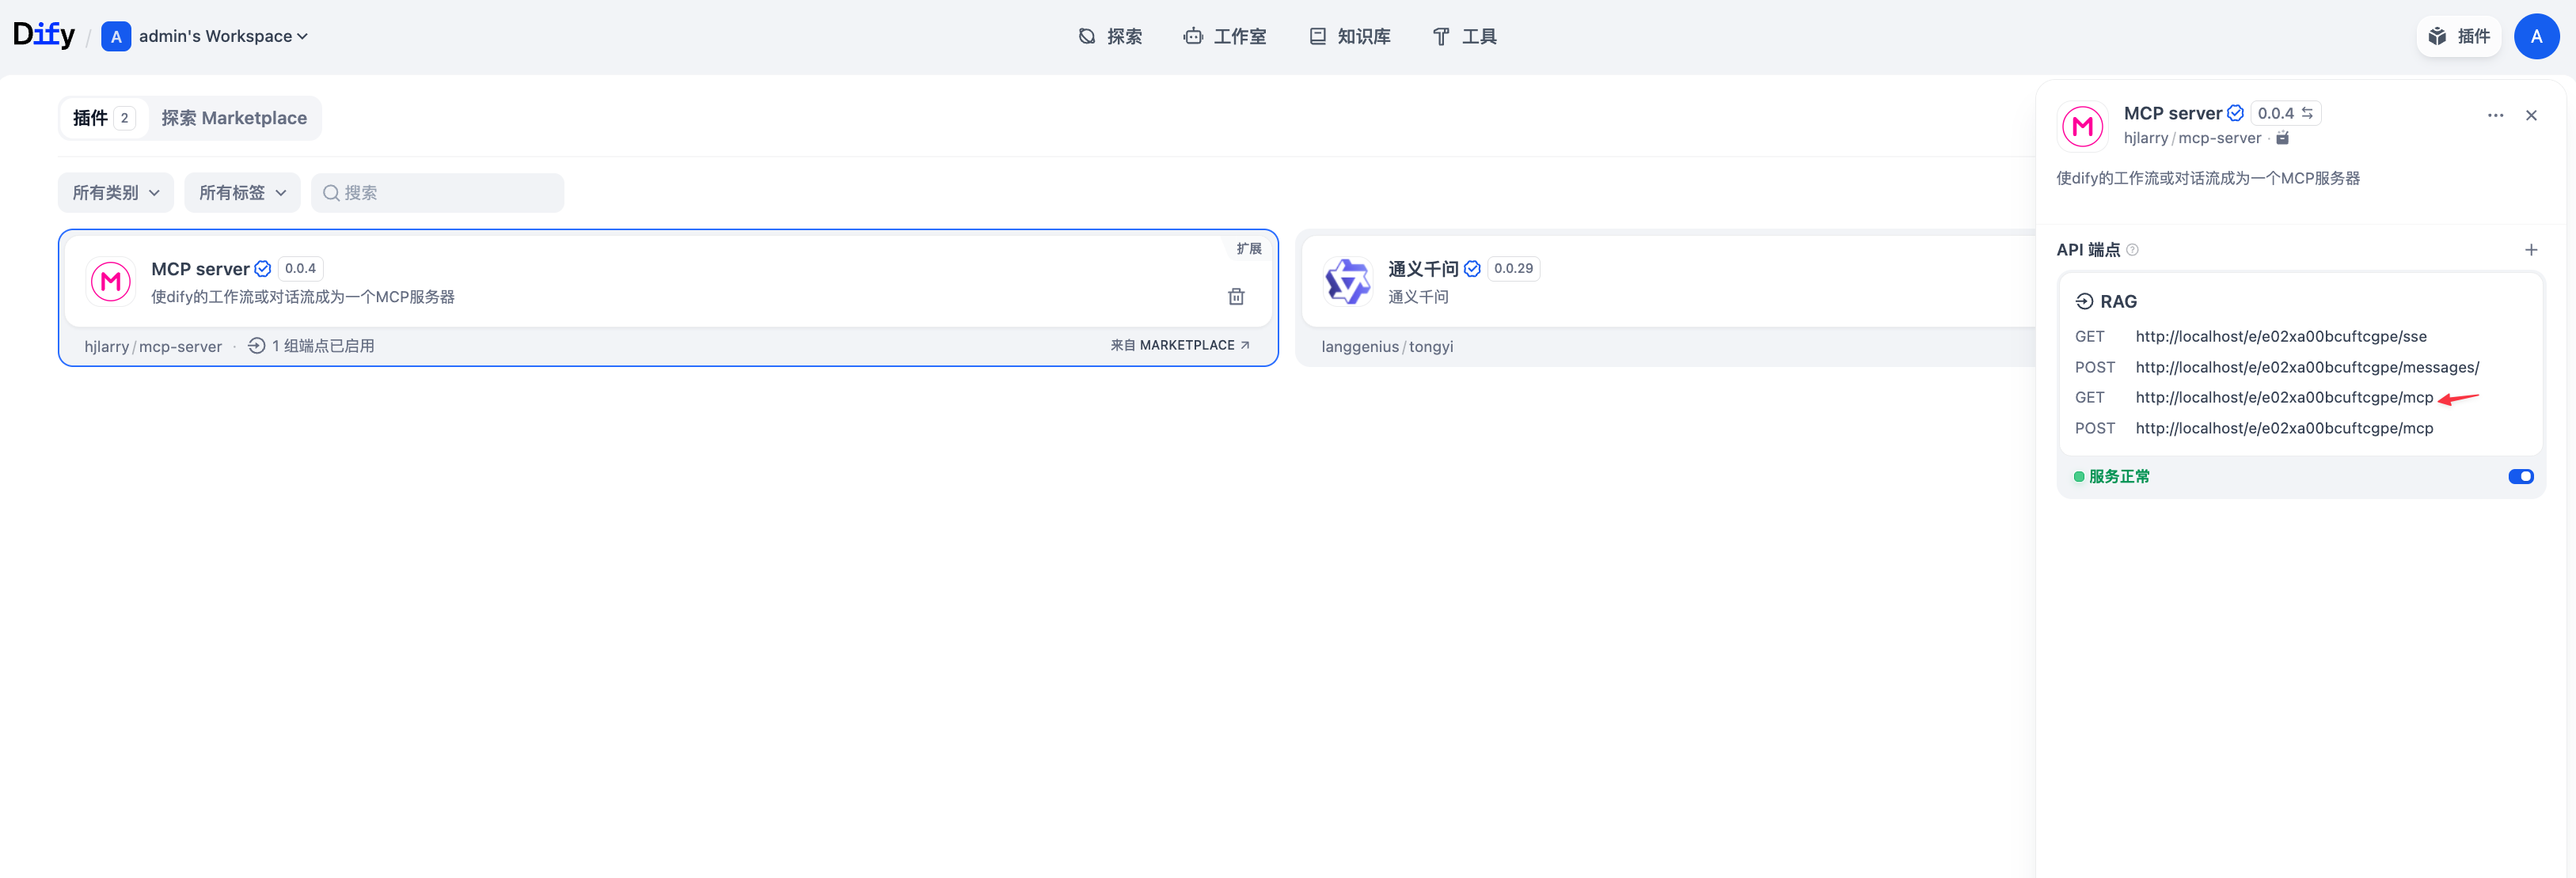Click the GET mcp endpoint URL
The height and width of the screenshot is (878, 2576).
tap(2284, 398)
